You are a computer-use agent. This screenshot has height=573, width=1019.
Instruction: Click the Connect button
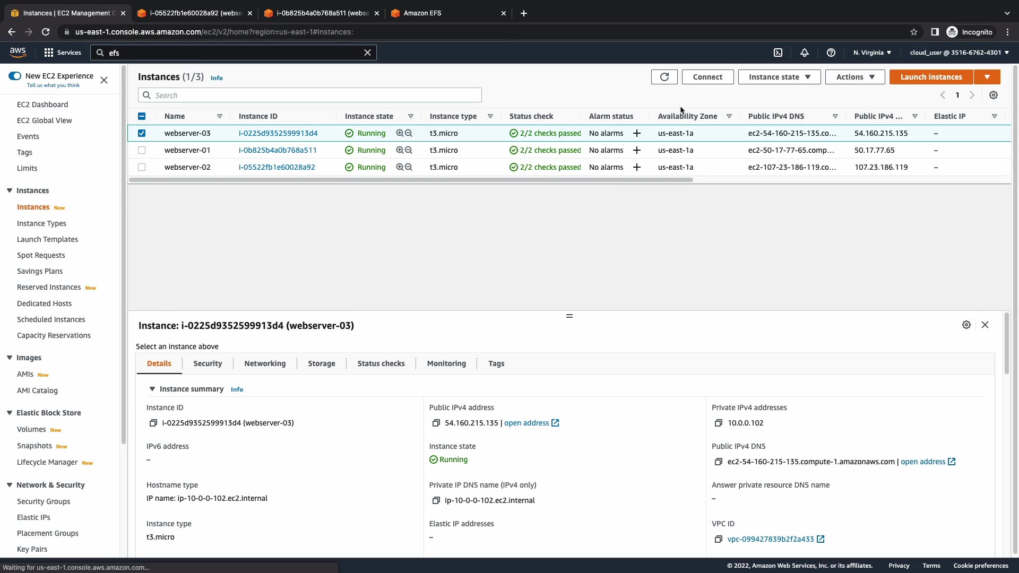pyautogui.click(x=707, y=77)
